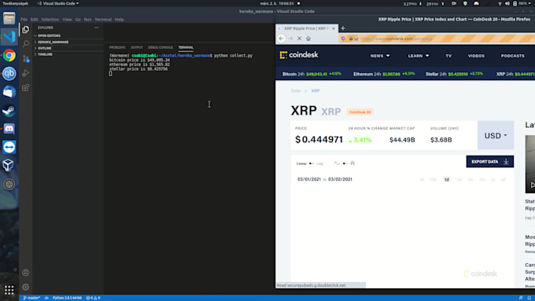The height and width of the screenshot is (301, 535).
Task: Expand the OUTLINE section in Explorer
Action: tap(44, 48)
